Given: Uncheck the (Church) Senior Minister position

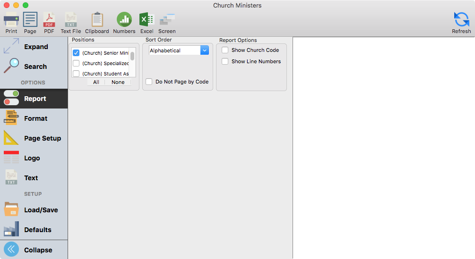Looking at the screenshot, I should pyautogui.click(x=76, y=53).
